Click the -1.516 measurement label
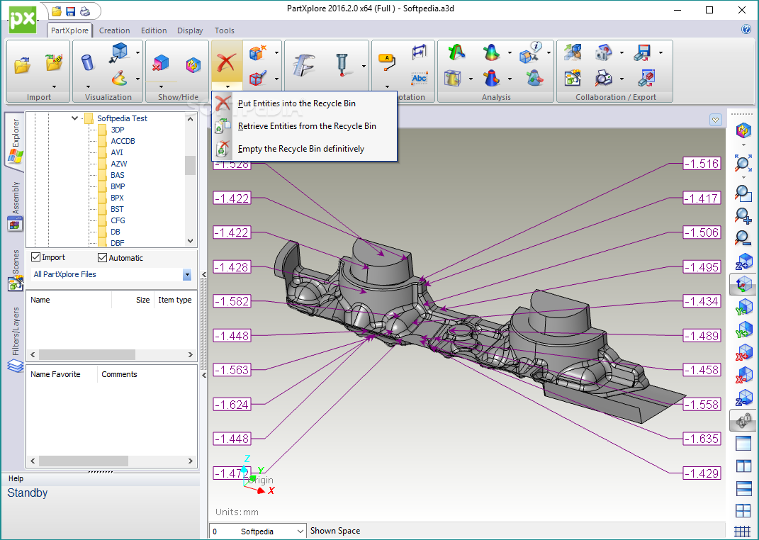 point(702,164)
